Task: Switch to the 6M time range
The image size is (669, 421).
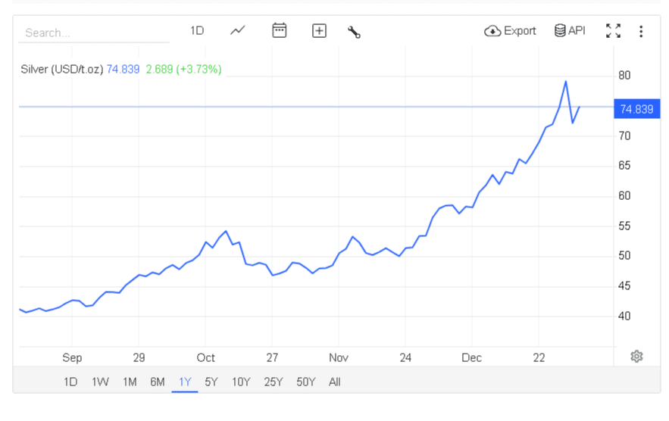Action: click(157, 382)
